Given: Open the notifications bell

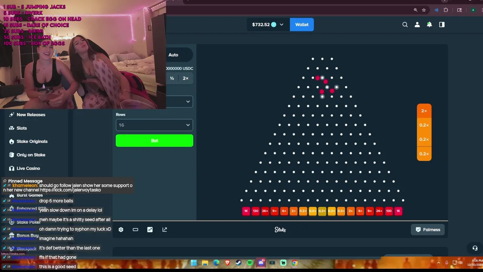Looking at the screenshot, I should point(429,25).
